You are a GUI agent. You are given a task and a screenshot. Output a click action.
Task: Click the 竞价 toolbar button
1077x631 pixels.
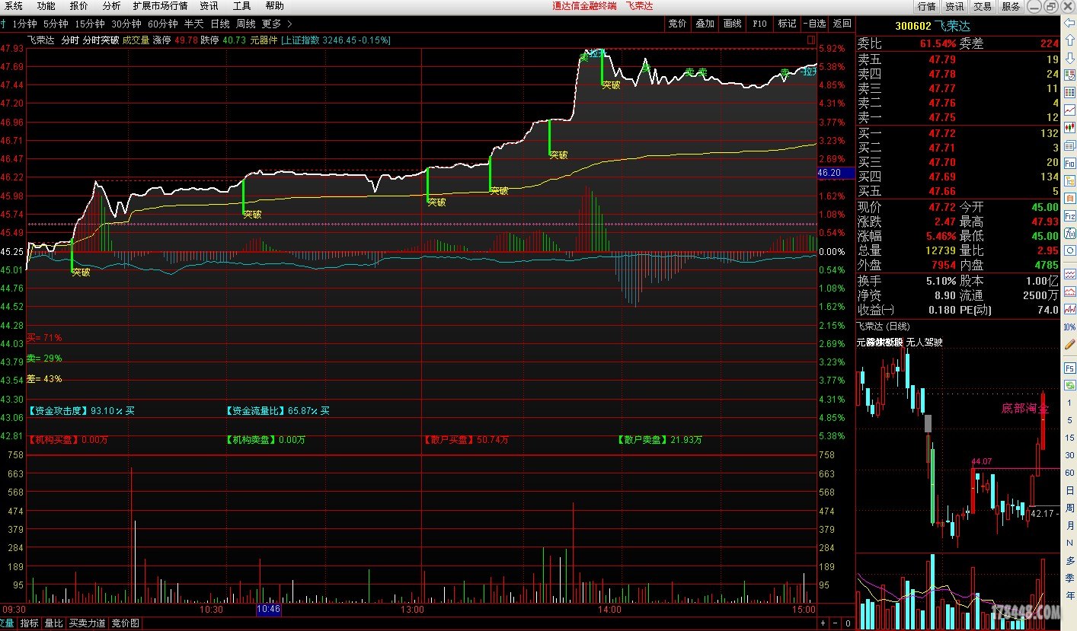coord(677,24)
